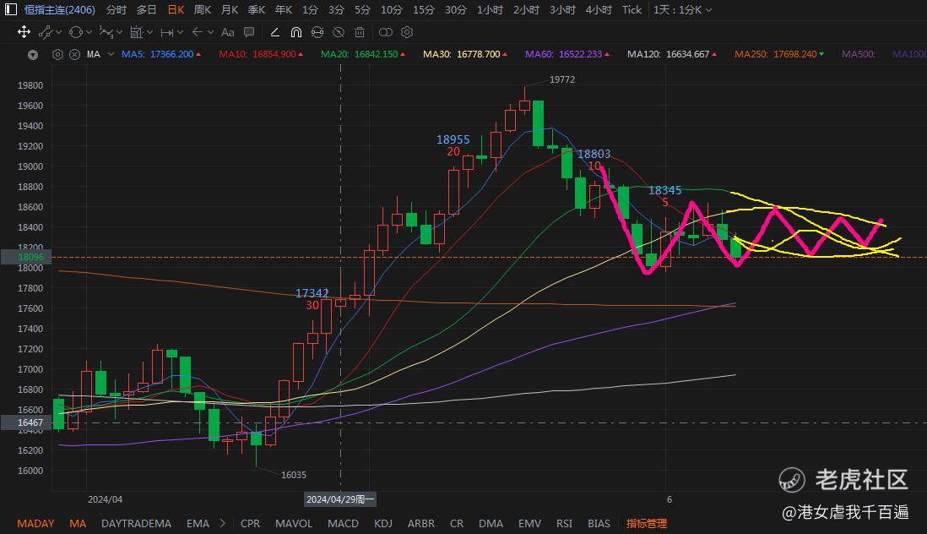Click the 16467 price axis label
Image resolution: width=927 pixels, height=534 pixels.
tap(27, 422)
